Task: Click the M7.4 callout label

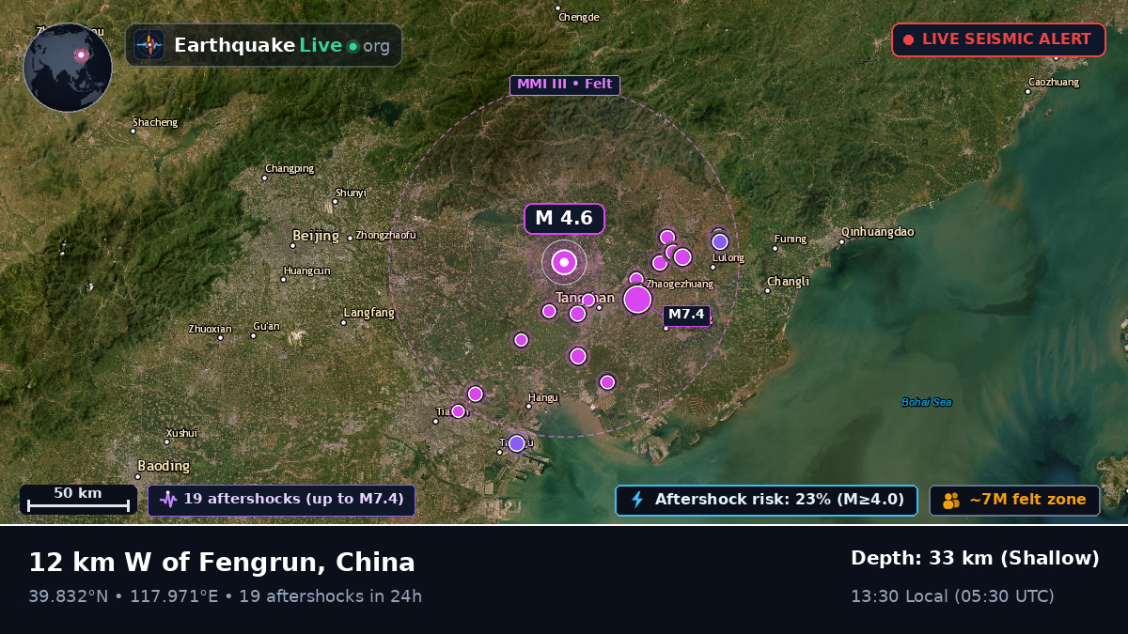Action: [x=686, y=316]
